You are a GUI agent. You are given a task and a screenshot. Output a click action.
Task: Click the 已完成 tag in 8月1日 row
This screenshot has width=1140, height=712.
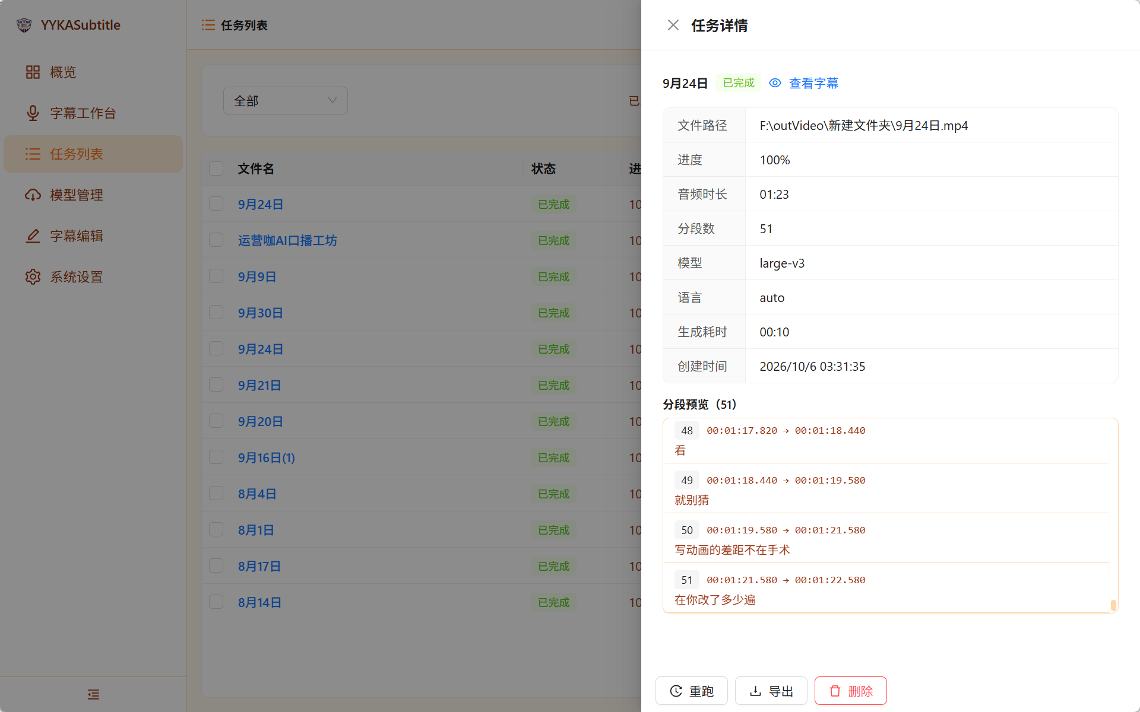553,530
